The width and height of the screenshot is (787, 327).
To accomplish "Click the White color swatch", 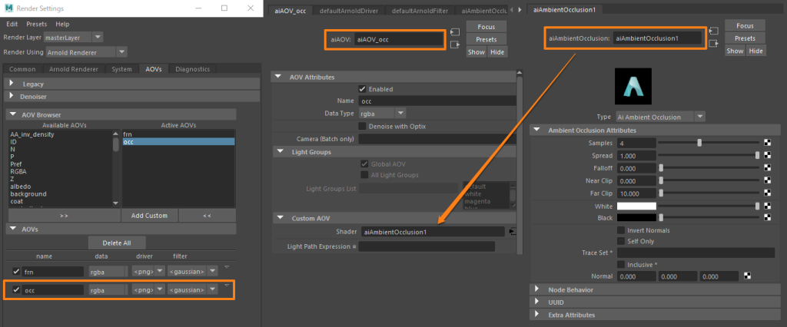I will 636,206.
